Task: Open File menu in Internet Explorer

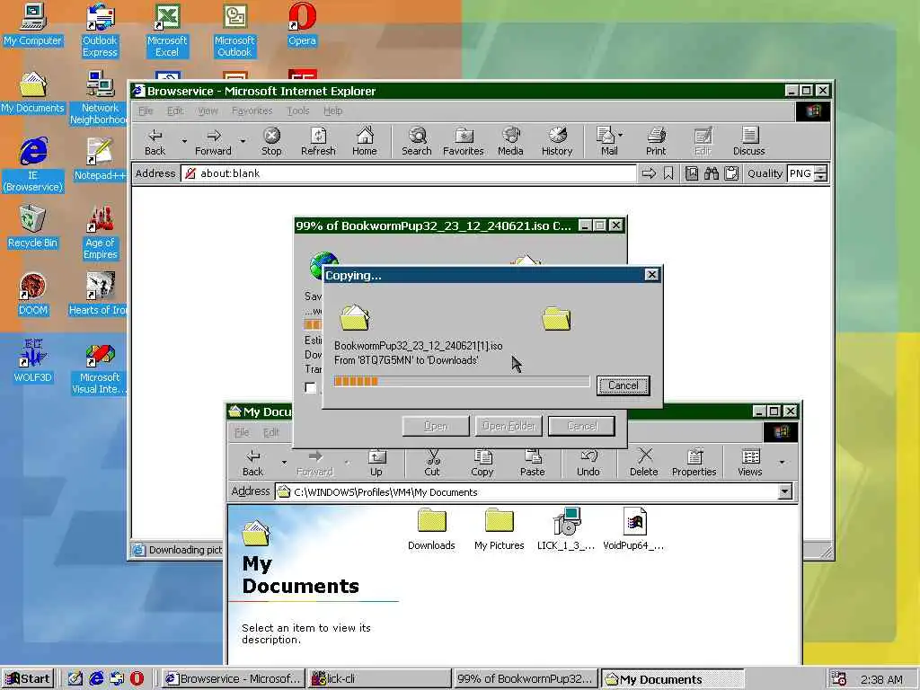Action: (146, 111)
